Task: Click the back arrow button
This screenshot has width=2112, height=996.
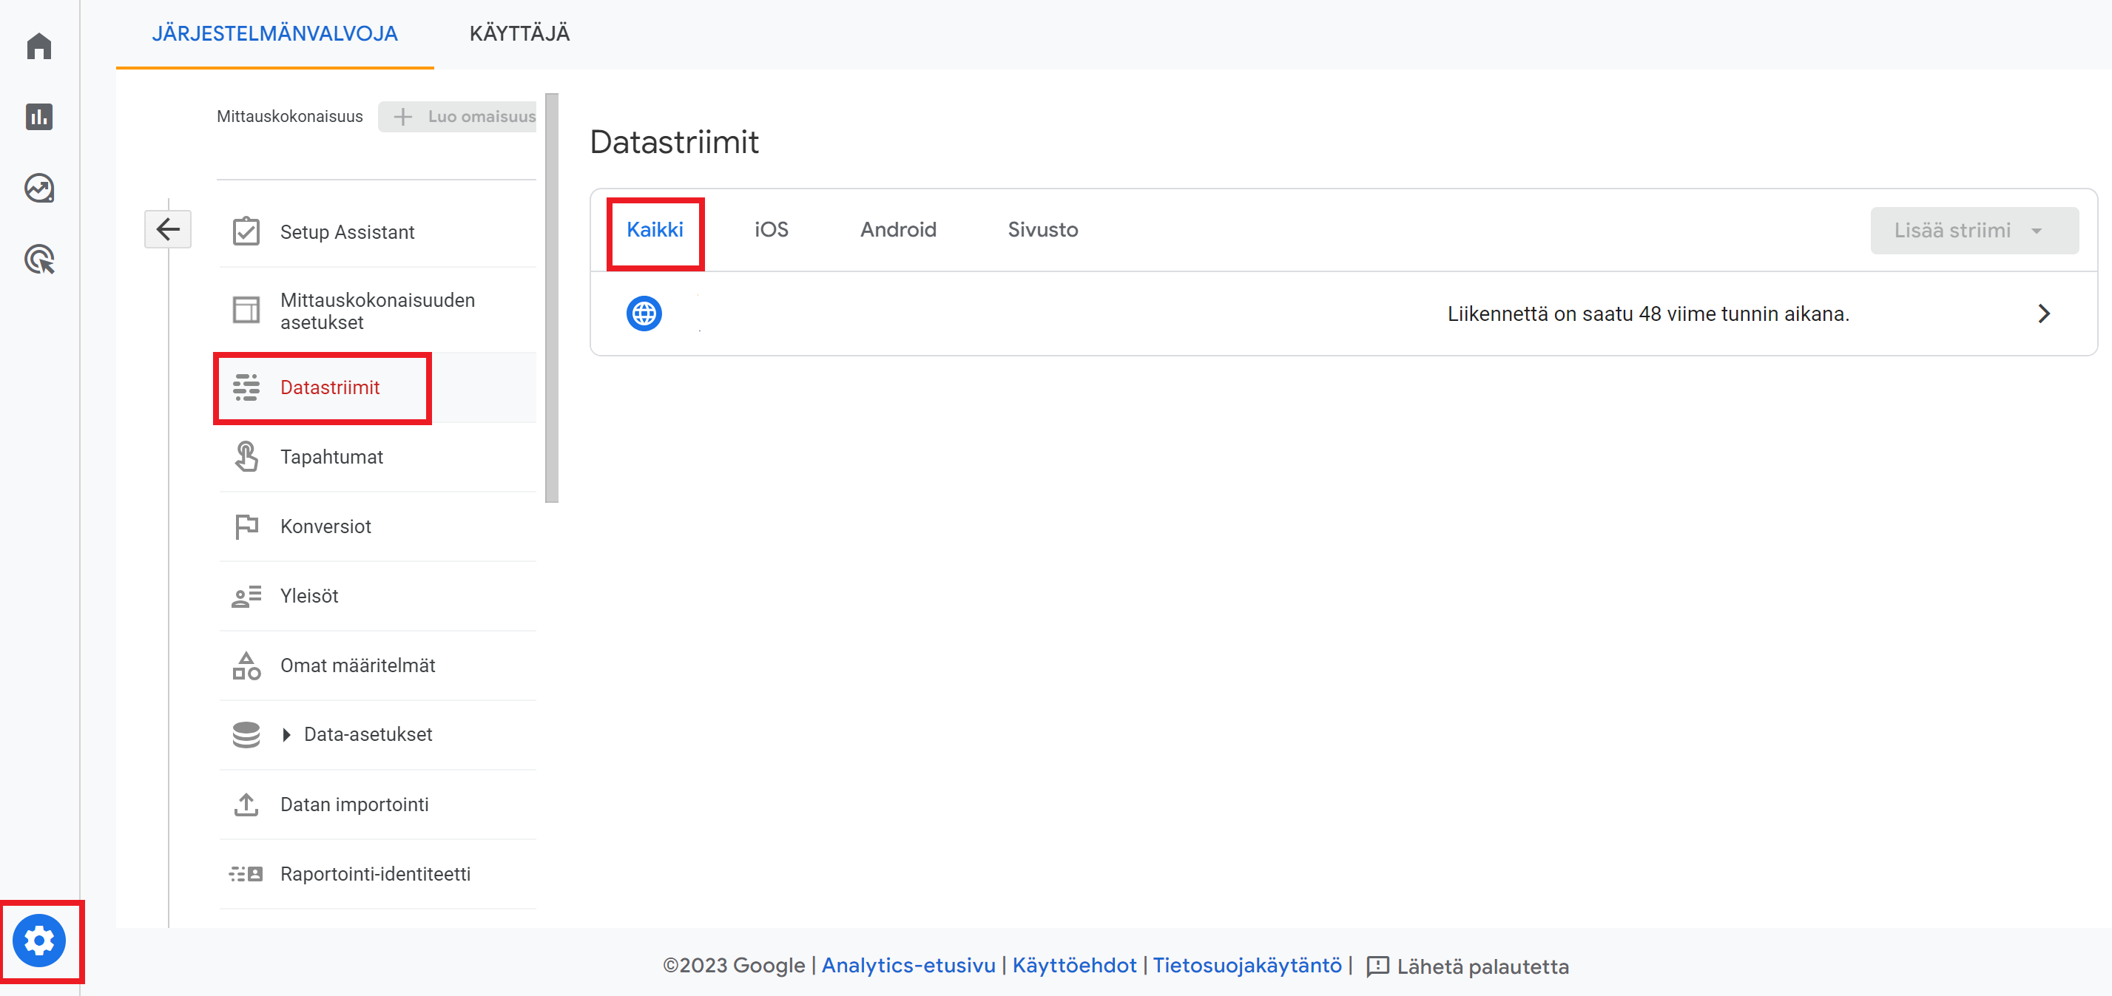Action: point(168,228)
